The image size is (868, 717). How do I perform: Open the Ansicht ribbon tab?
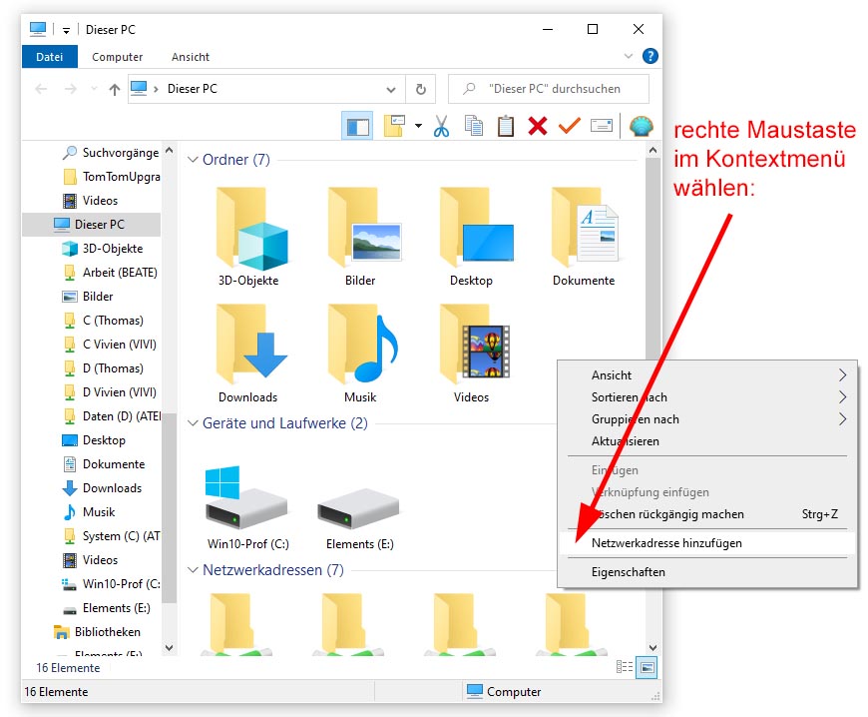tap(191, 57)
